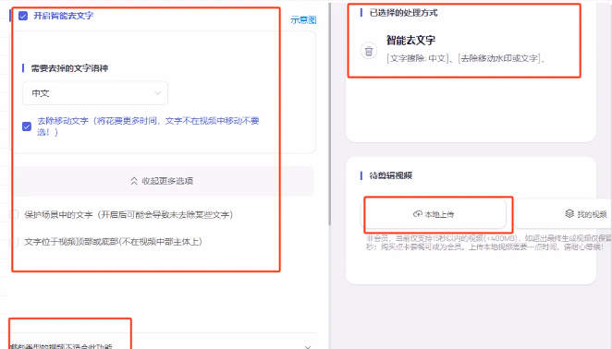Click the 本地上传 upload button
The image size is (612, 349).
click(x=434, y=214)
